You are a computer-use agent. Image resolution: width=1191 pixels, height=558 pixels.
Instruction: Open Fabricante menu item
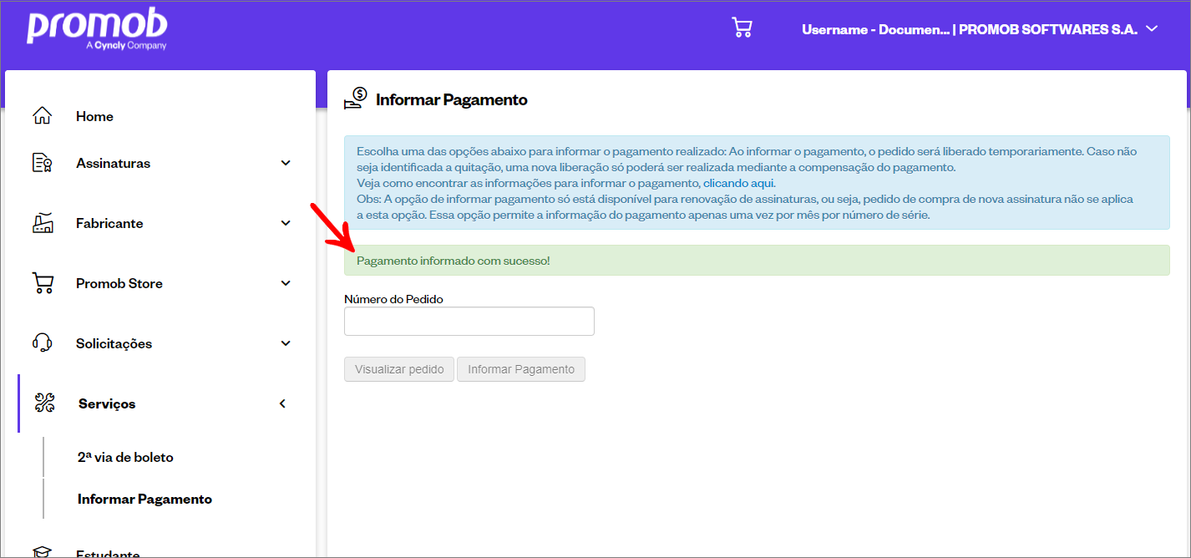tap(109, 223)
